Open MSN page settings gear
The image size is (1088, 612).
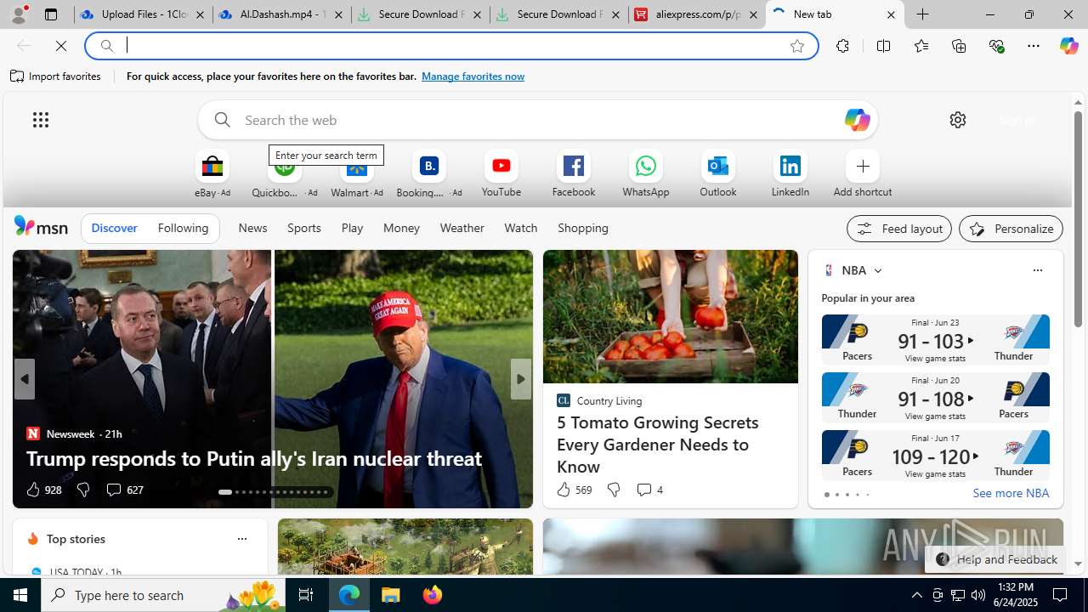point(958,120)
